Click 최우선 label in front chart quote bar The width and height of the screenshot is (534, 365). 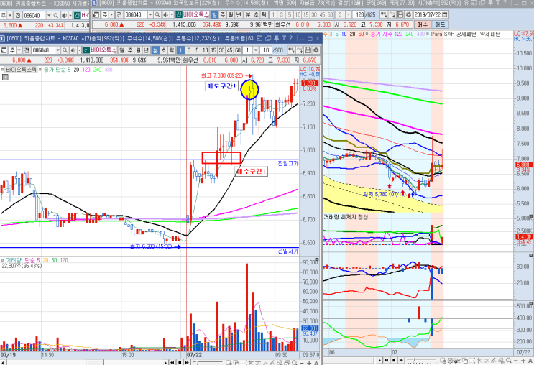tap(190, 60)
